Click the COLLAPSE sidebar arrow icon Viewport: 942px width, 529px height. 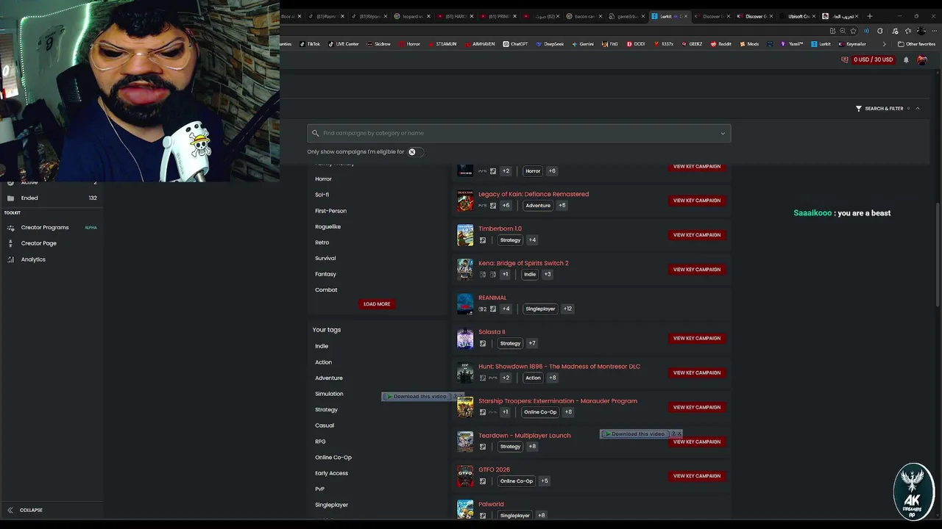click(10, 510)
